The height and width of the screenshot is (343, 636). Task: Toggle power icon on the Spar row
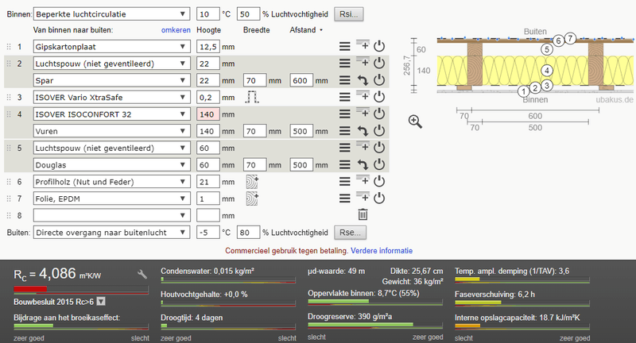pyautogui.click(x=379, y=79)
